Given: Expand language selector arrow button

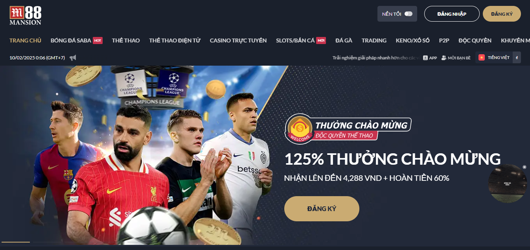Looking at the screenshot, I should [x=517, y=57].
